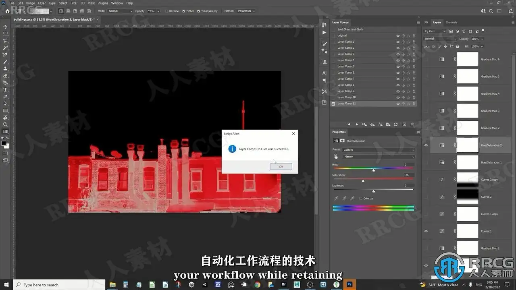The width and height of the screenshot is (516, 290).
Task: Select the Horizontal Type tool
Action: click(5, 90)
